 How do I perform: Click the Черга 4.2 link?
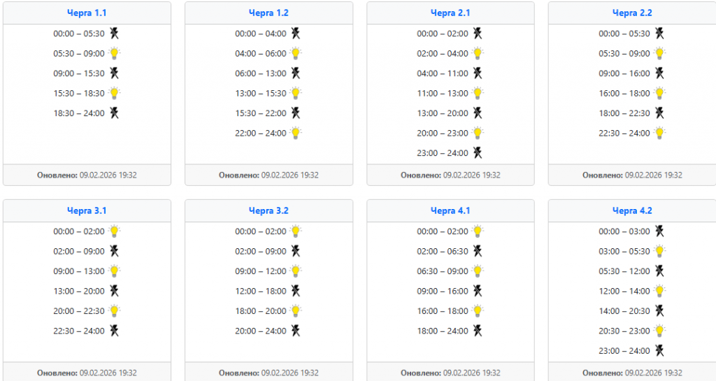click(632, 210)
